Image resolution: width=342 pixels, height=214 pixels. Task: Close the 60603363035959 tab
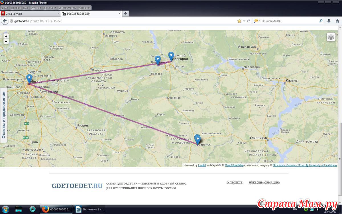pos(119,13)
